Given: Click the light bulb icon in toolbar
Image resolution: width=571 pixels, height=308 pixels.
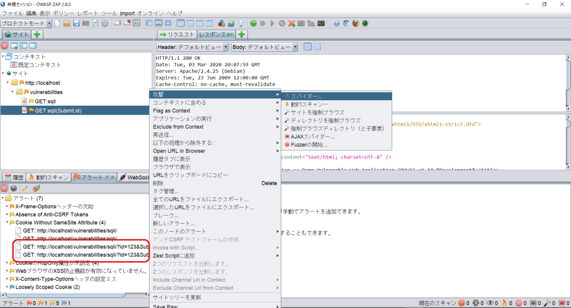Looking at the screenshot, I should tap(241, 23).
